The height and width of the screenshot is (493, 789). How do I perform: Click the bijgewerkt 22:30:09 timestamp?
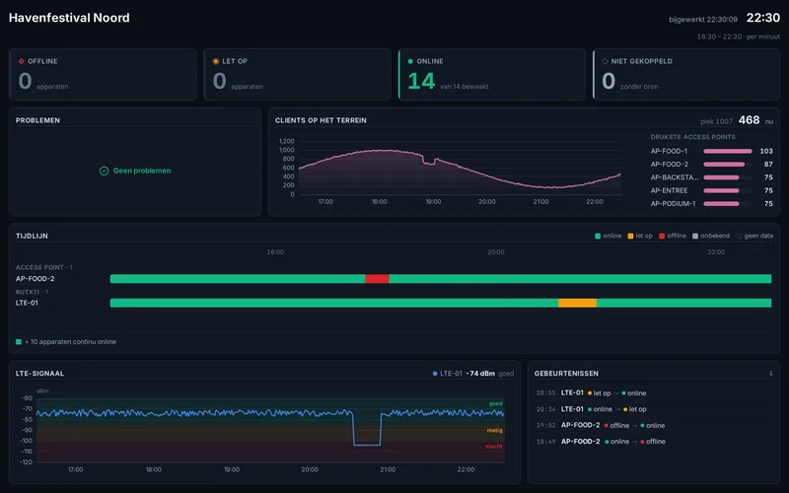pos(703,20)
